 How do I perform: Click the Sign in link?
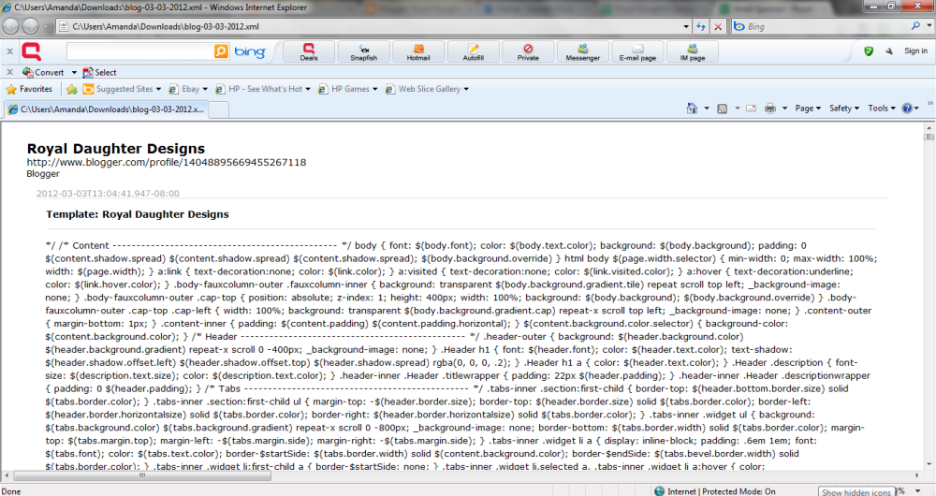click(915, 51)
